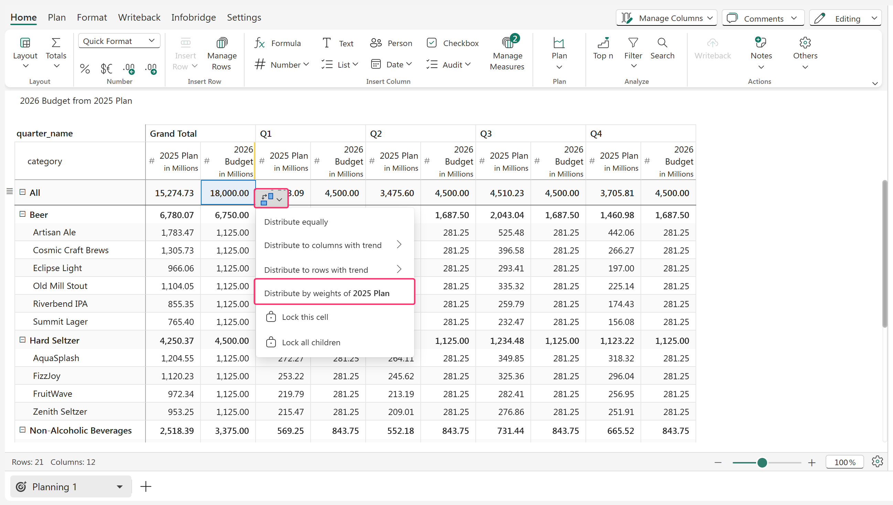Choose Distribute by weights of 2025 Plan

tap(327, 293)
